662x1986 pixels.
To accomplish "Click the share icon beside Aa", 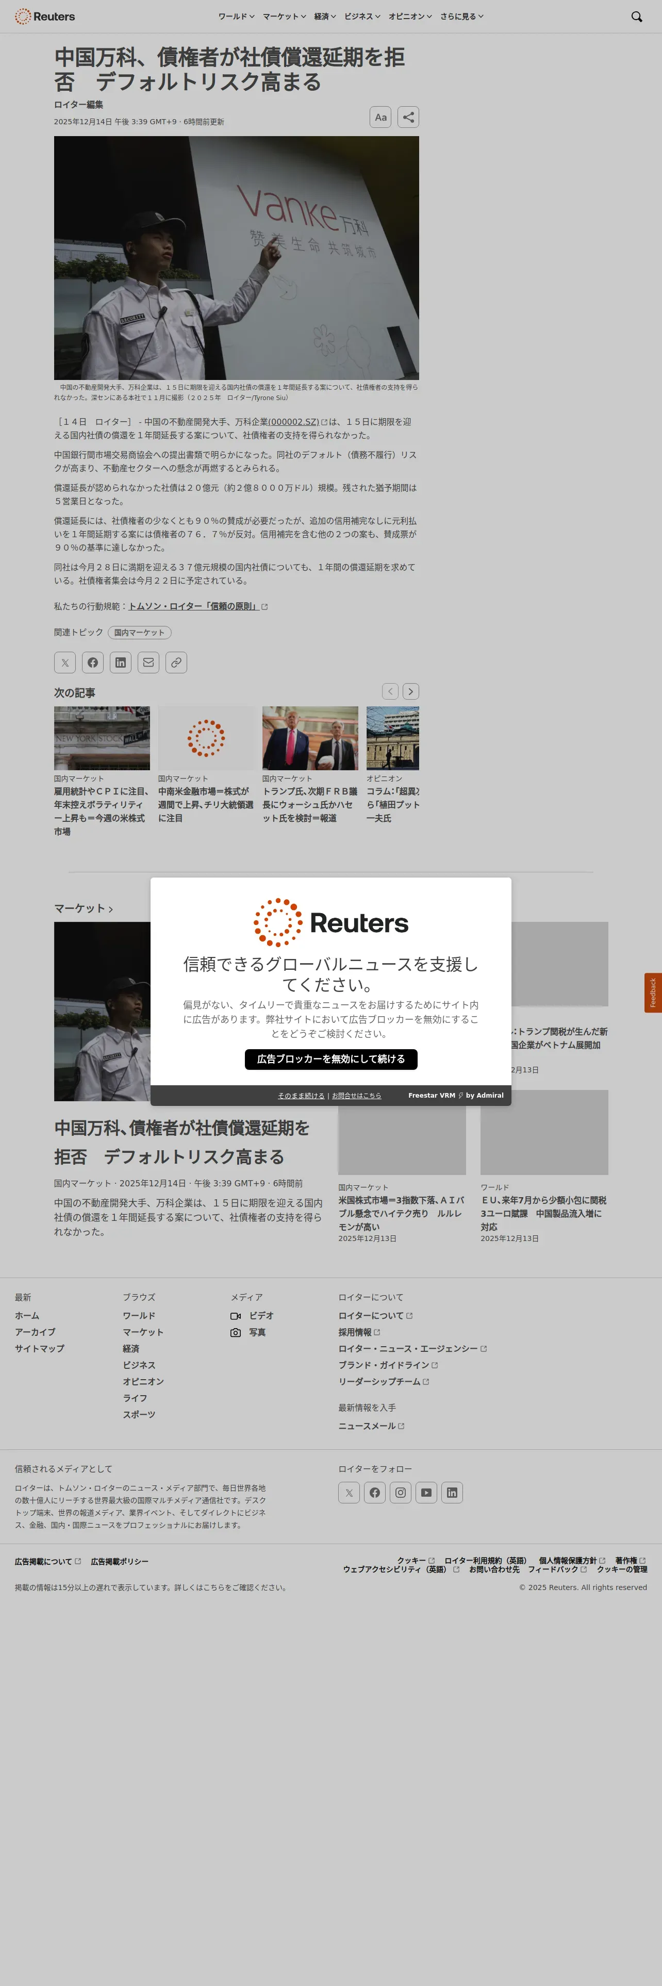I will tap(408, 117).
